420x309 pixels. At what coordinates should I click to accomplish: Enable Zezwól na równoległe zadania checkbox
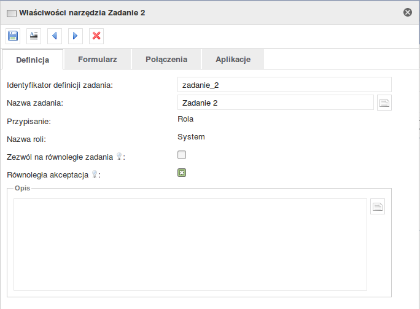pyautogui.click(x=182, y=155)
